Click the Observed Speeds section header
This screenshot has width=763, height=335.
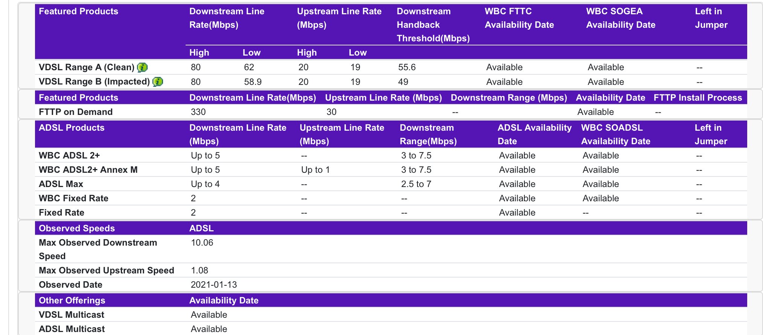click(x=77, y=228)
